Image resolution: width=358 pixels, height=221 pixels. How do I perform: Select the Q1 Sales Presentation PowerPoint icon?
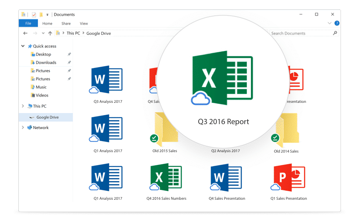(x=289, y=177)
